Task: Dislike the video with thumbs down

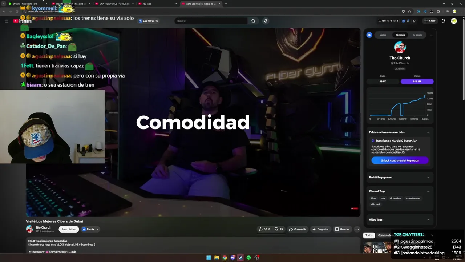Action: coord(279,229)
